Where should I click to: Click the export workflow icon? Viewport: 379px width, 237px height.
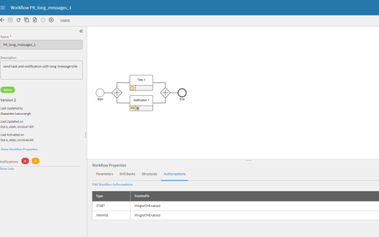[35, 20]
